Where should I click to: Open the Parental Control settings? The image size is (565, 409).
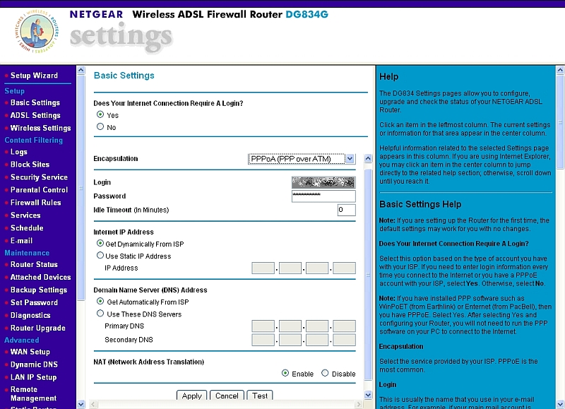pos(38,190)
